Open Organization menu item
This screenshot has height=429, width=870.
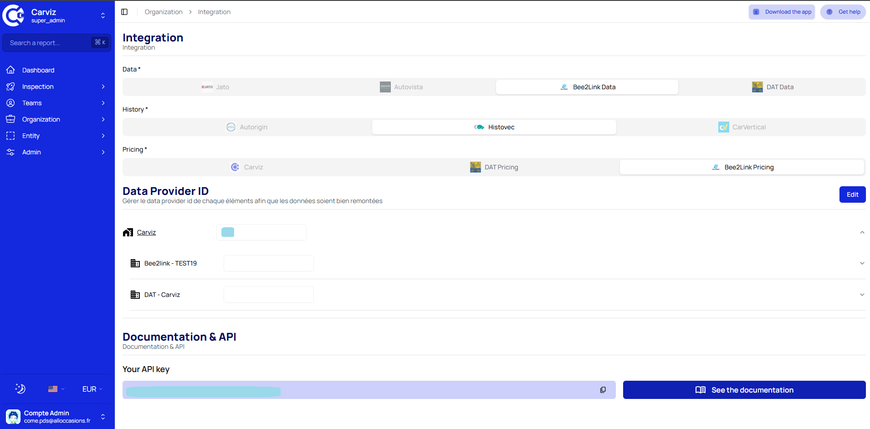click(x=57, y=119)
